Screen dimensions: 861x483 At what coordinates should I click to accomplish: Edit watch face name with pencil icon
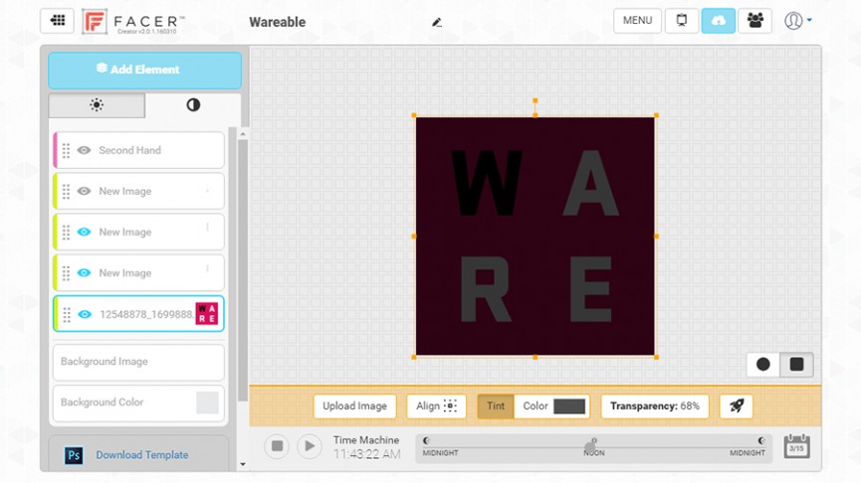(437, 23)
